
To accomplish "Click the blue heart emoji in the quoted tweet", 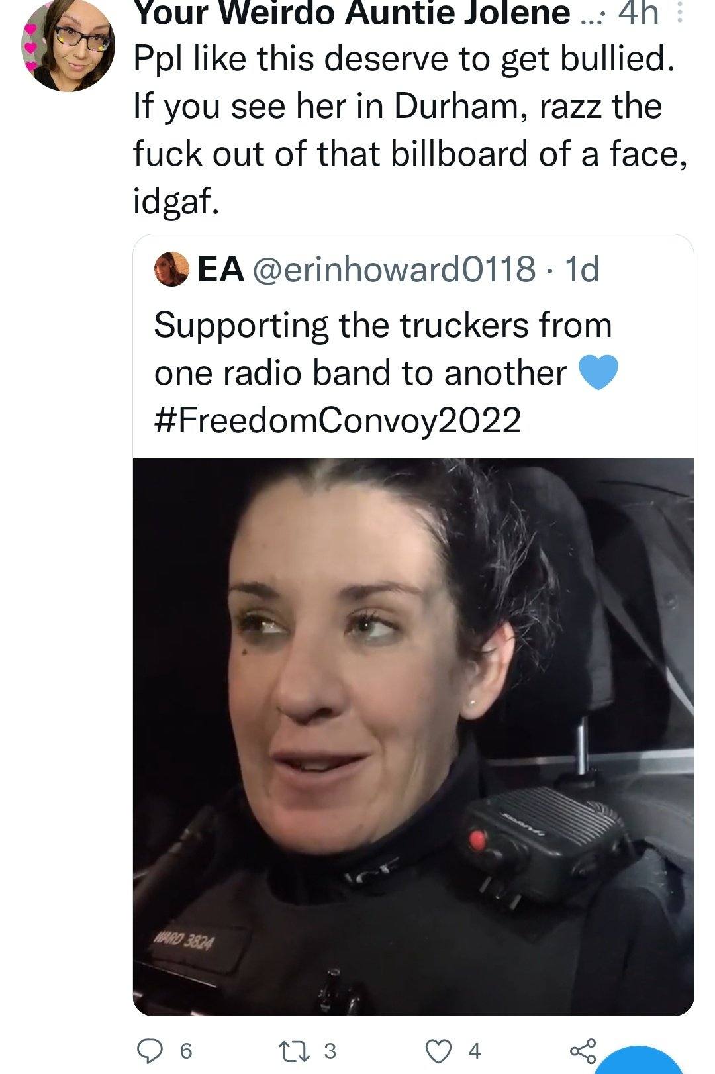I will tap(598, 372).
